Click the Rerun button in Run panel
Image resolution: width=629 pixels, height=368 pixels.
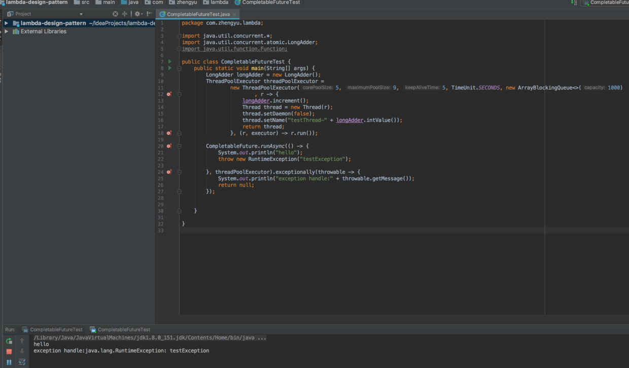click(x=9, y=341)
